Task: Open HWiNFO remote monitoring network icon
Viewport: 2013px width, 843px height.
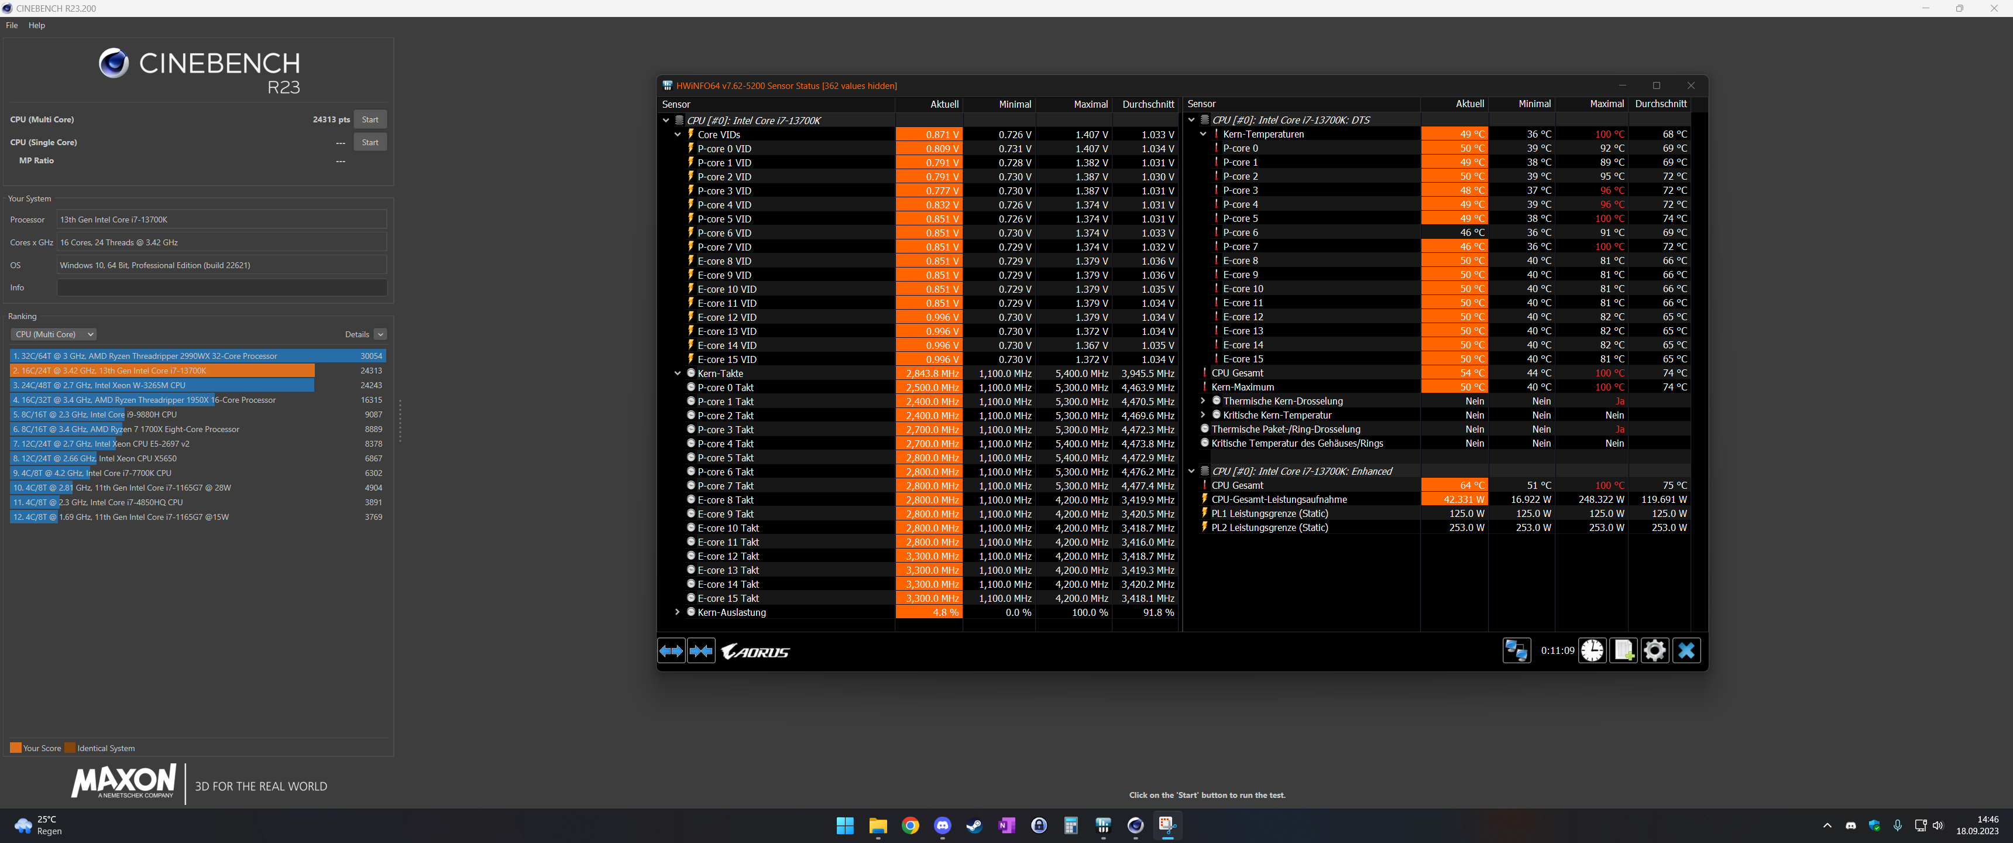Action: pos(1516,650)
